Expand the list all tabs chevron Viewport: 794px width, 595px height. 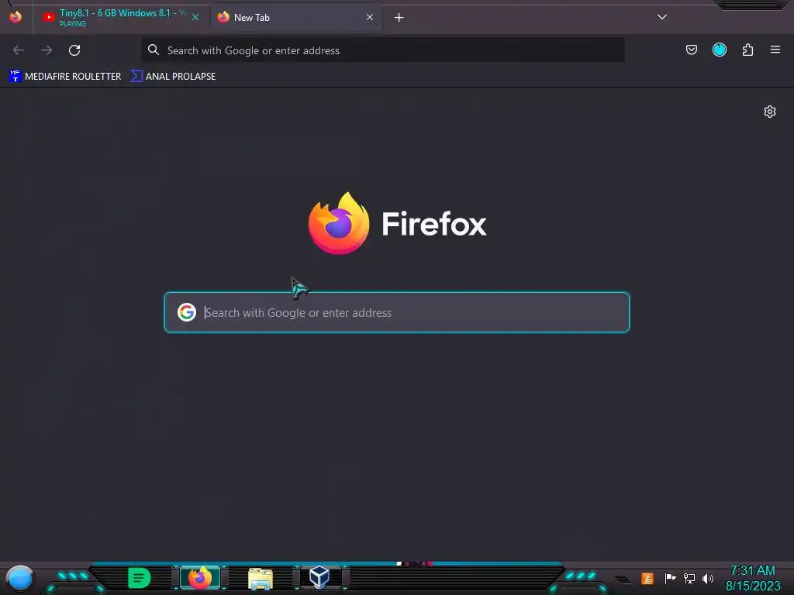pyautogui.click(x=662, y=17)
